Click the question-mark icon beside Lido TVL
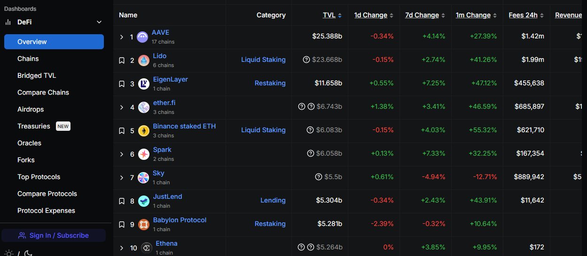Viewport: 587px width, 256px height. [306, 60]
